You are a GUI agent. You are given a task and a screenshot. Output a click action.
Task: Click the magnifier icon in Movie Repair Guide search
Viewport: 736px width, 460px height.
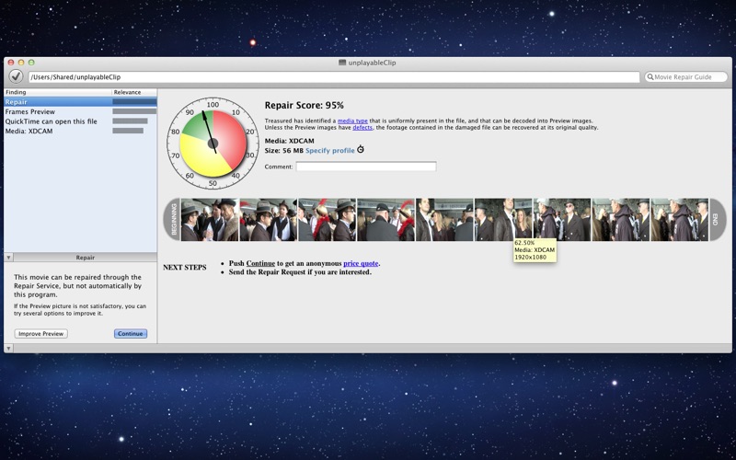[x=650, y=76]
